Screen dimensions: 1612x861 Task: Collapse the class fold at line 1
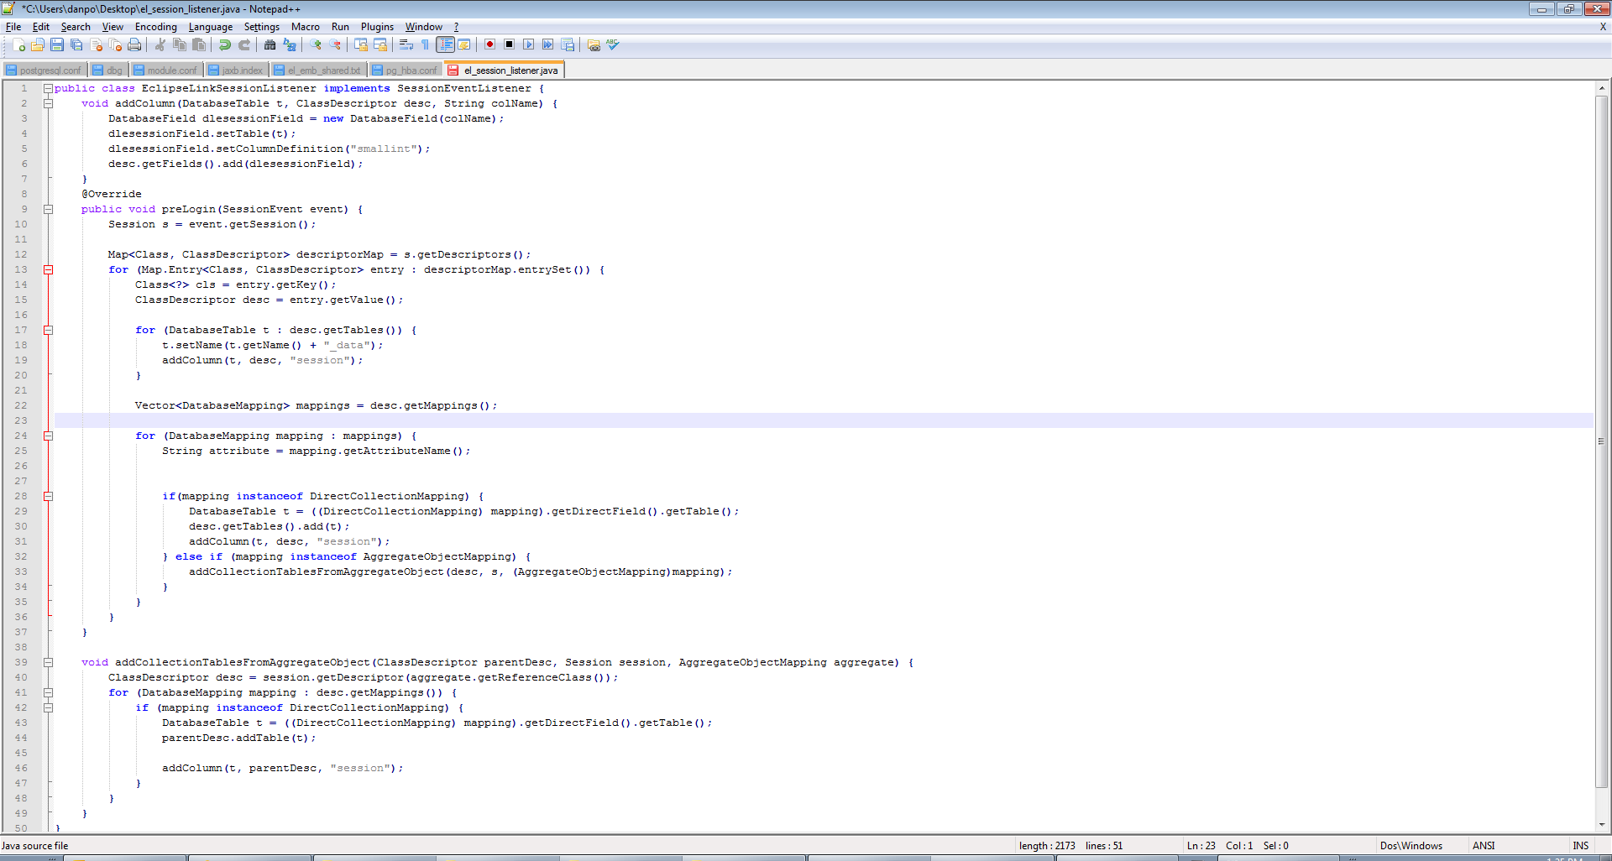point(48,88)
